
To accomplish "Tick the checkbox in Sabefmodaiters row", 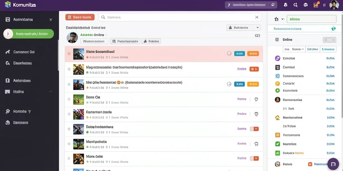I will coord(69,129).
